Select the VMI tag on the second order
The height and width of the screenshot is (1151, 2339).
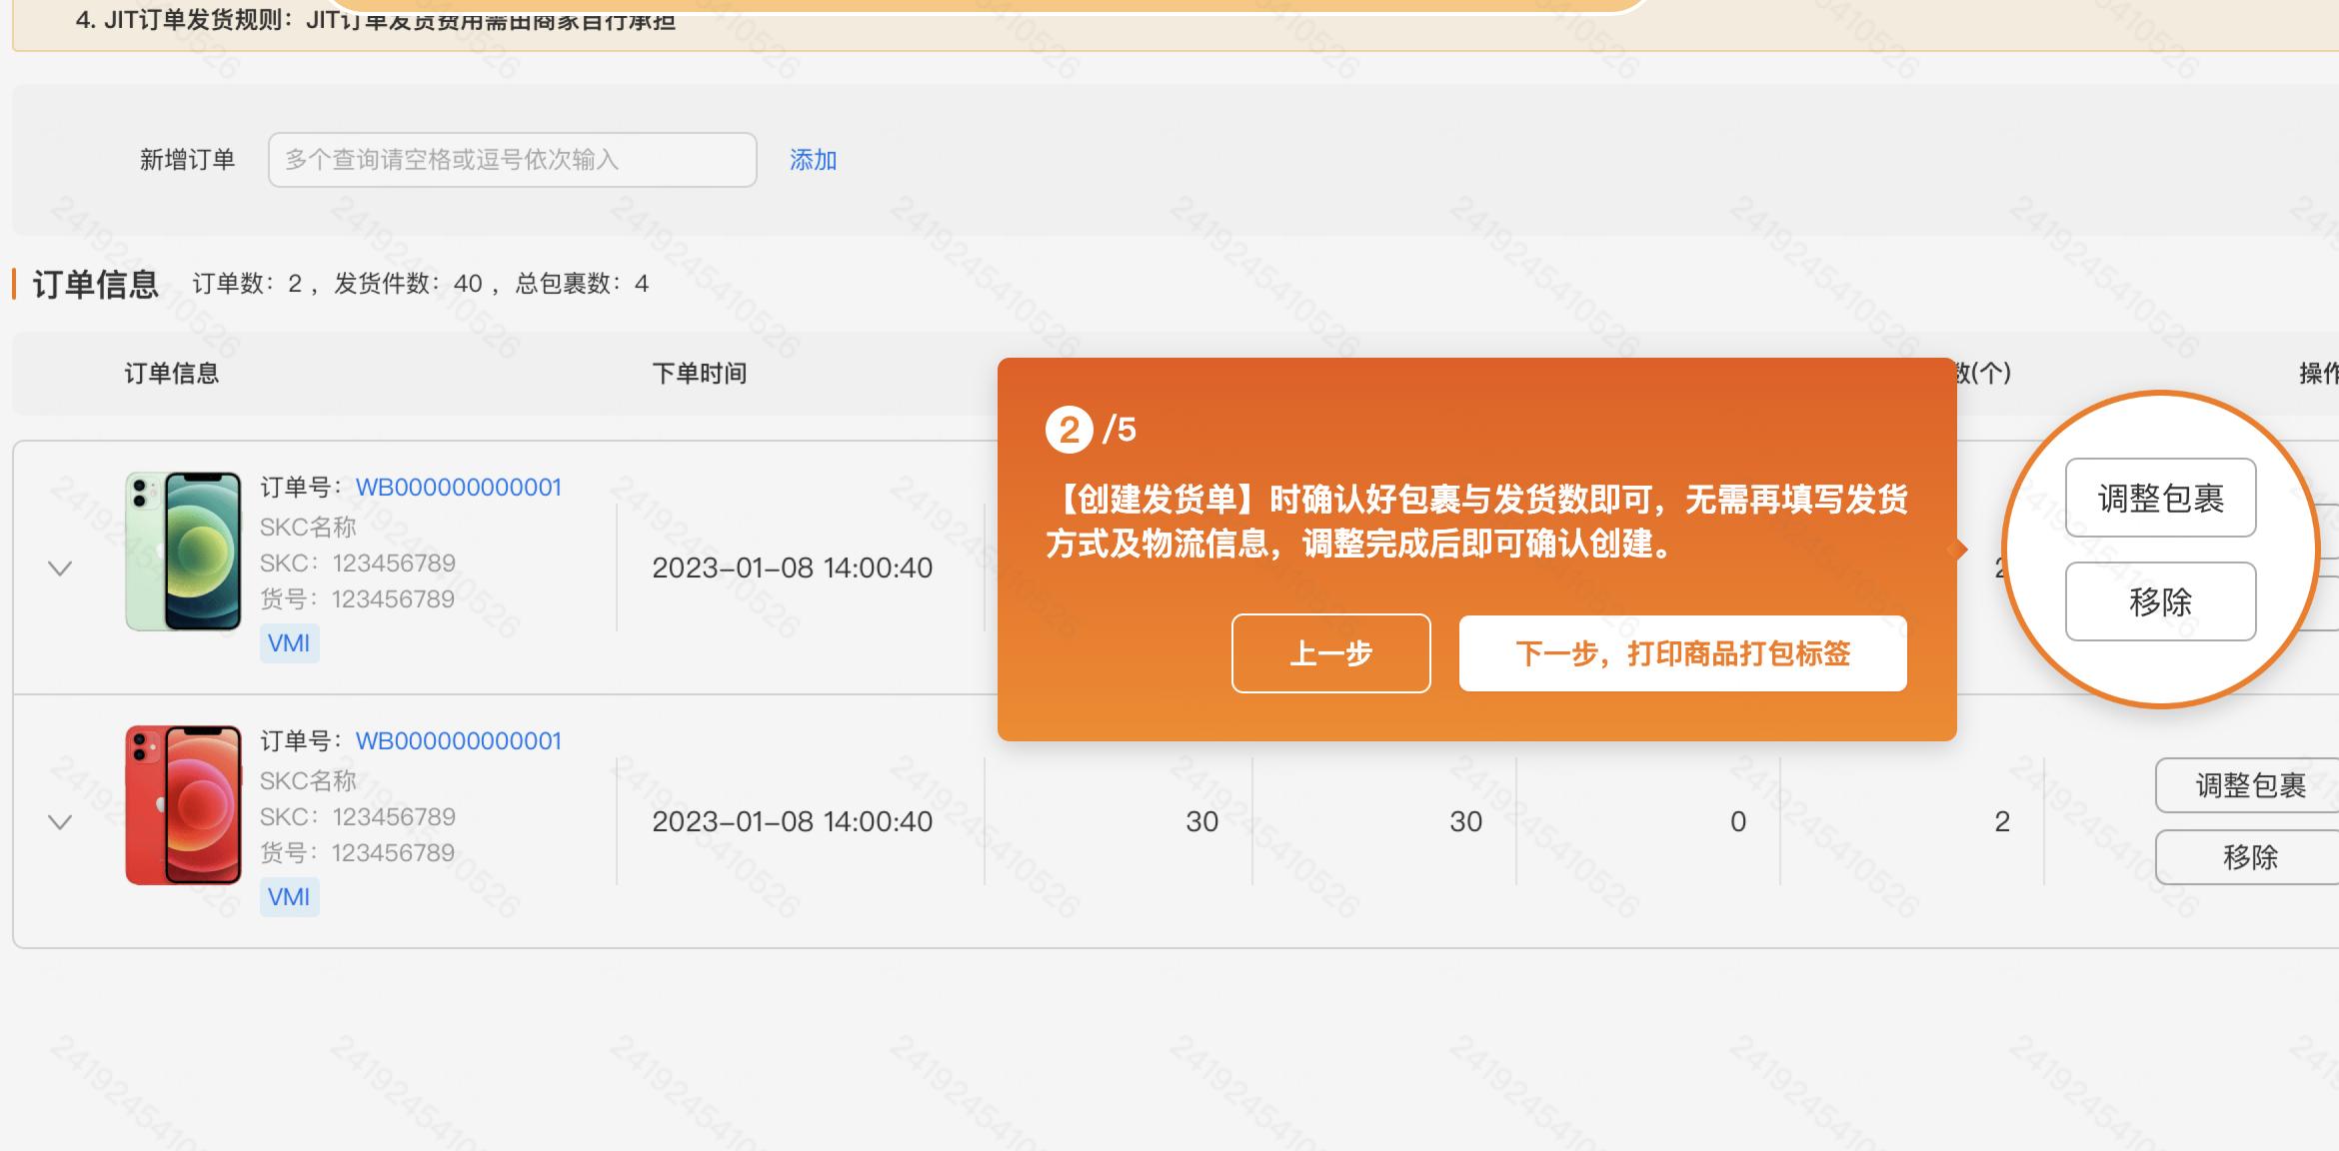[x=289, y=897]
